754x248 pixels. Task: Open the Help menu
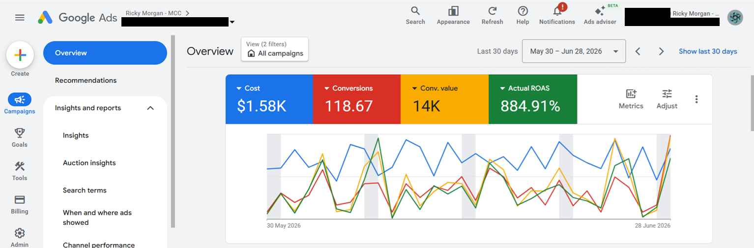click(522, 15)
